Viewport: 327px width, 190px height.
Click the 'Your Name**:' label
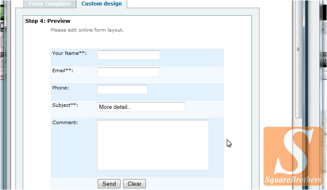(69, 53)
